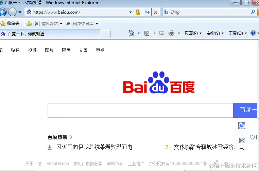
Task: Open the 视频 link
Action: click(x=32, y=50)
